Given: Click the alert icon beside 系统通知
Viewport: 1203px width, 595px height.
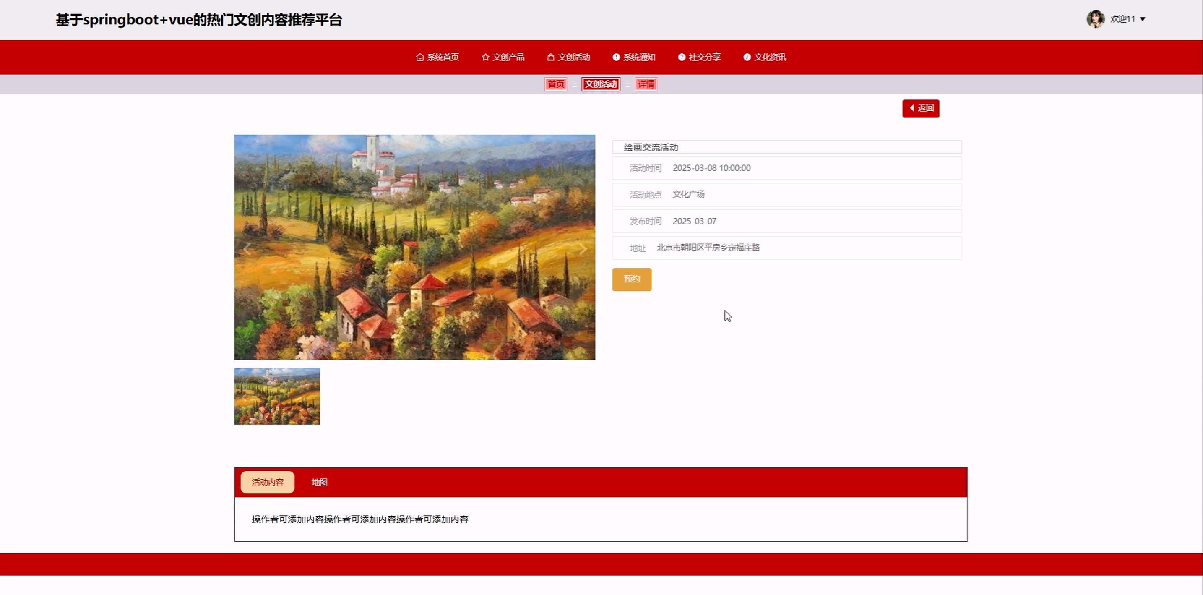Looking at the screenshot, I should tap(616, 57).
